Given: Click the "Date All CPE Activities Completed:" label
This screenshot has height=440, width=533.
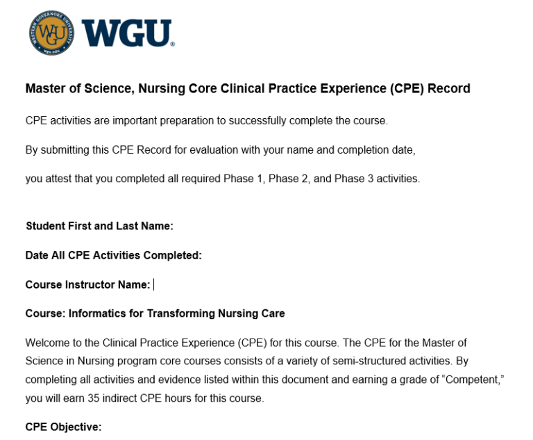Looking at the screenshot, I should (x=113, y=255).
